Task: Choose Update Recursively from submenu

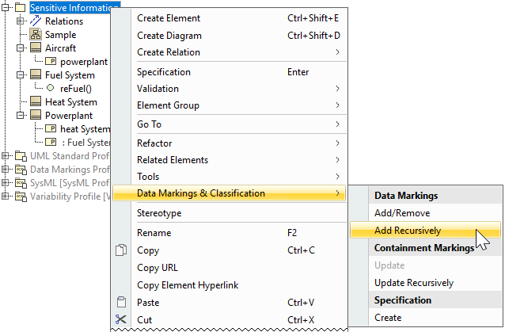Action: point(413,283)
